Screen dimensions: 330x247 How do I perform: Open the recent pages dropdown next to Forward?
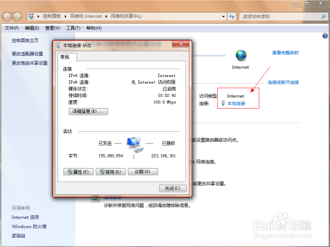tap(24, 16)
